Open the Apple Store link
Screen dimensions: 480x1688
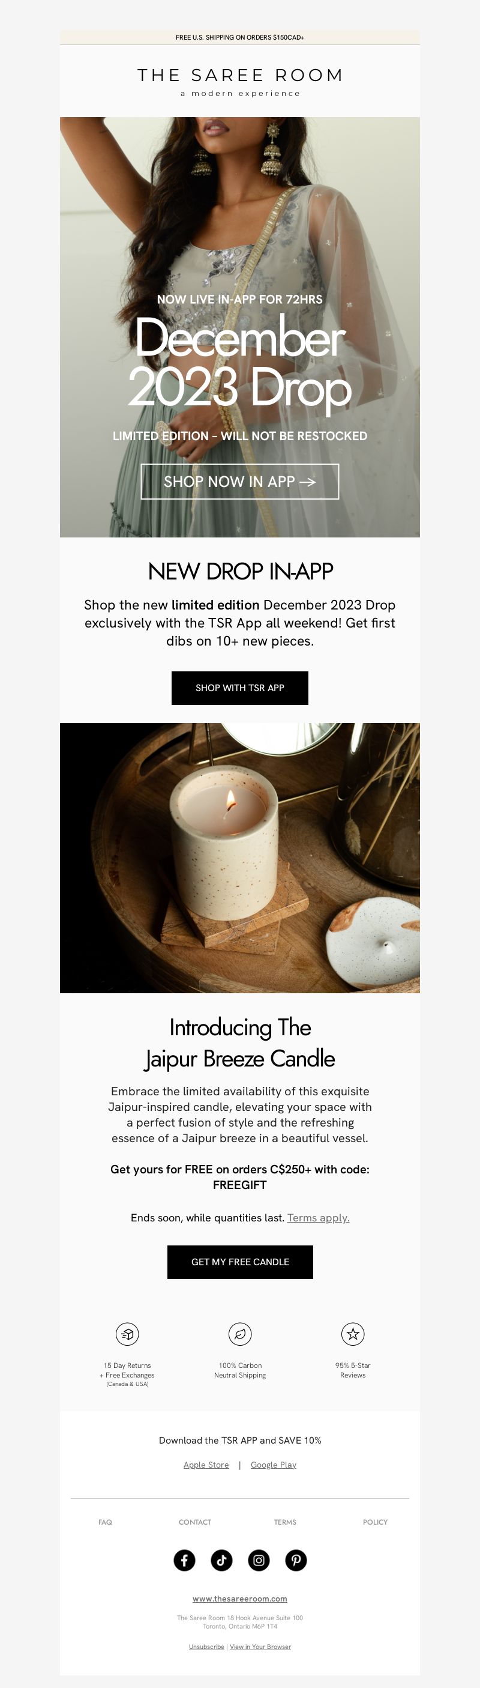(206, 1465)
